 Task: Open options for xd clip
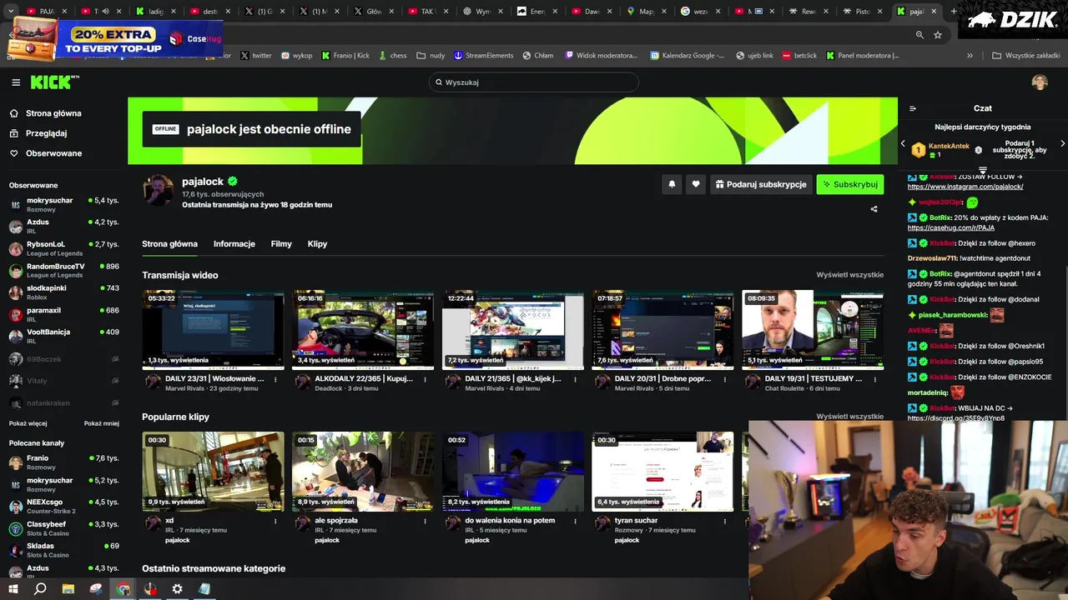coord(275,521)
